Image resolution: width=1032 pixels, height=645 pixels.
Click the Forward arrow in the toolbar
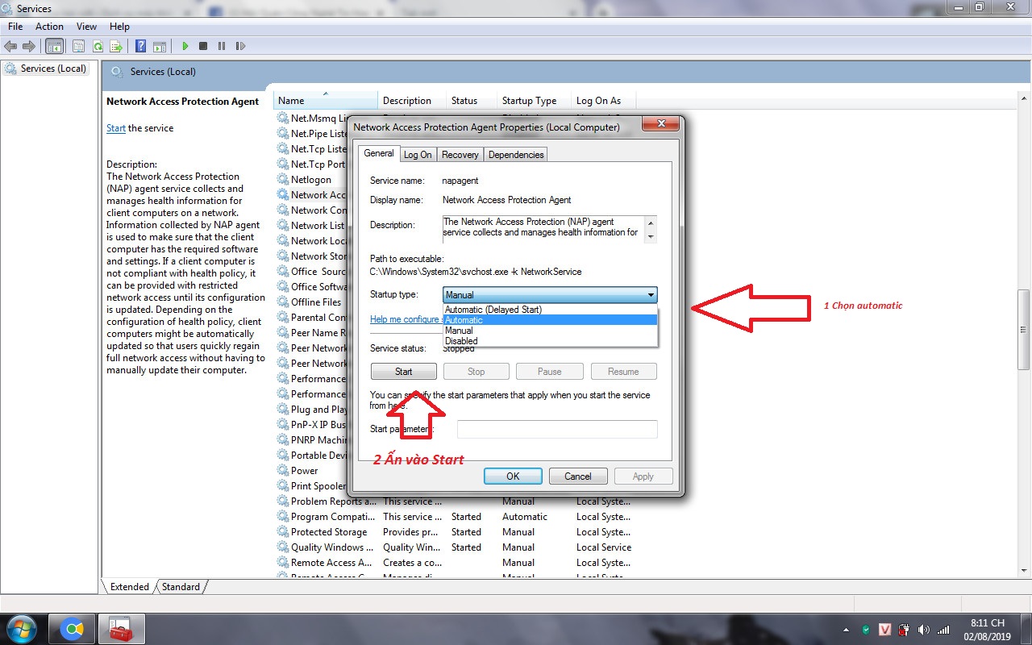click(29, 46)
